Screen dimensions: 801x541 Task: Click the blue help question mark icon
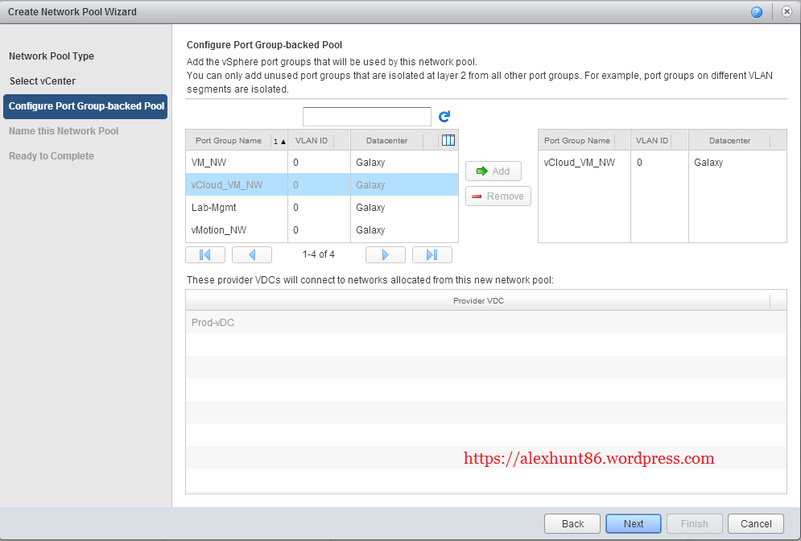[x=757, y=12]
